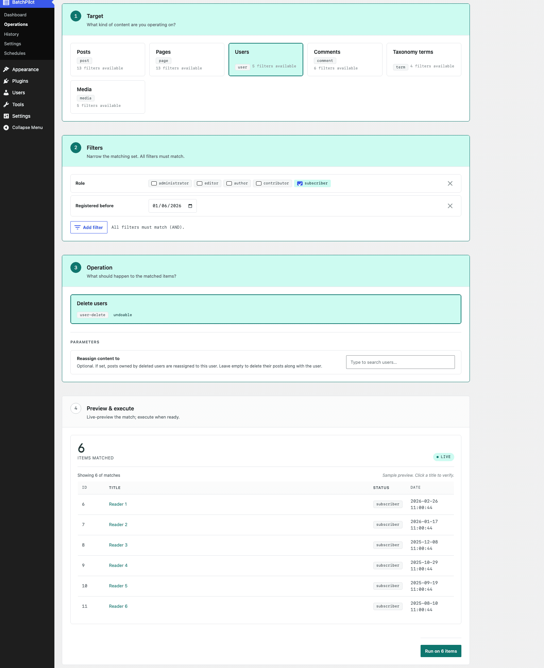Open the Reader 6 user link

tap(118, 606)
